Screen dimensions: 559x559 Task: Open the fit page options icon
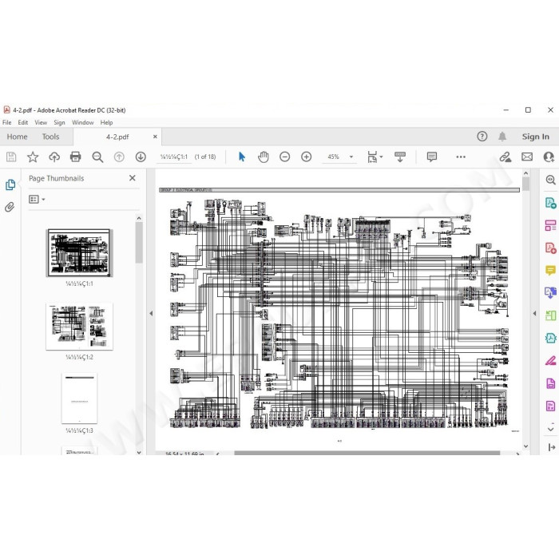[x=373, y=157]
